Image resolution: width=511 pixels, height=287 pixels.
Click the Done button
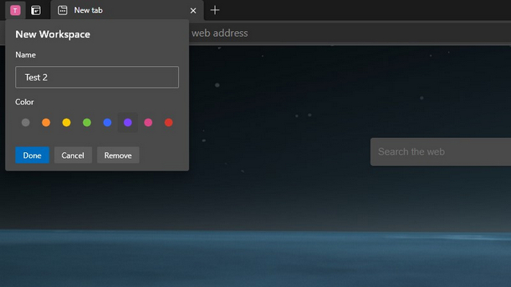click(x=32, y=155)
